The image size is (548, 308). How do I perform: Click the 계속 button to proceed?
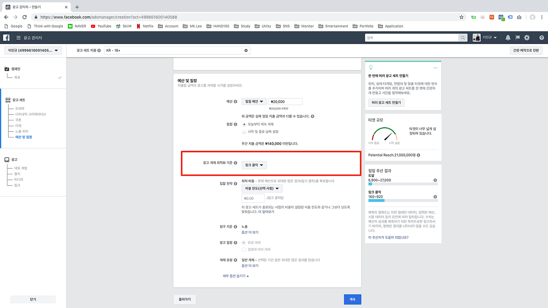click(352, 299)
